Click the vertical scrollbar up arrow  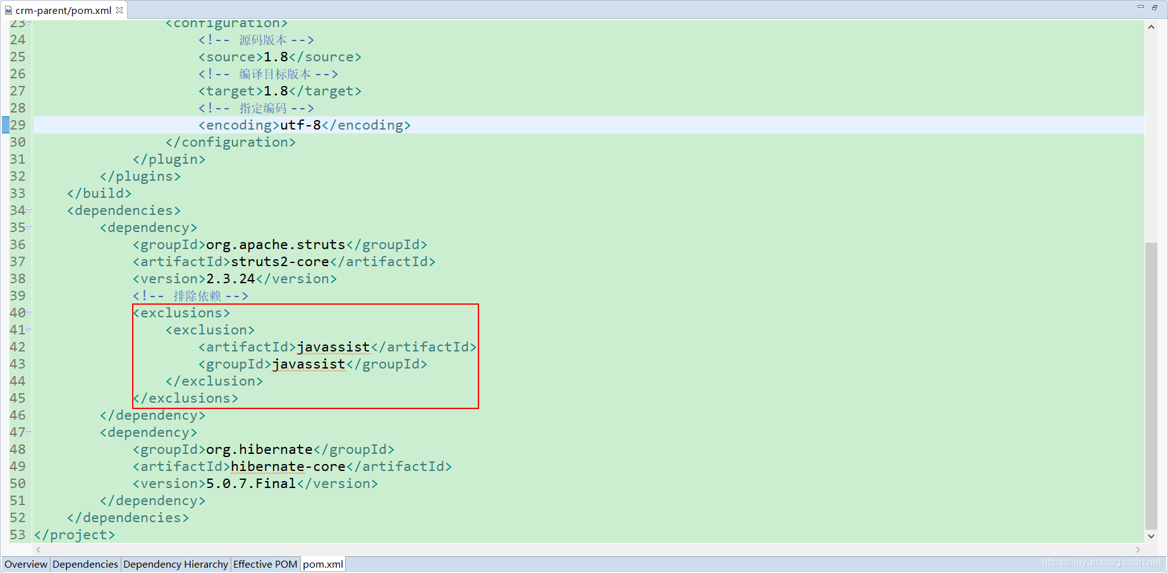click(1151, 27)
